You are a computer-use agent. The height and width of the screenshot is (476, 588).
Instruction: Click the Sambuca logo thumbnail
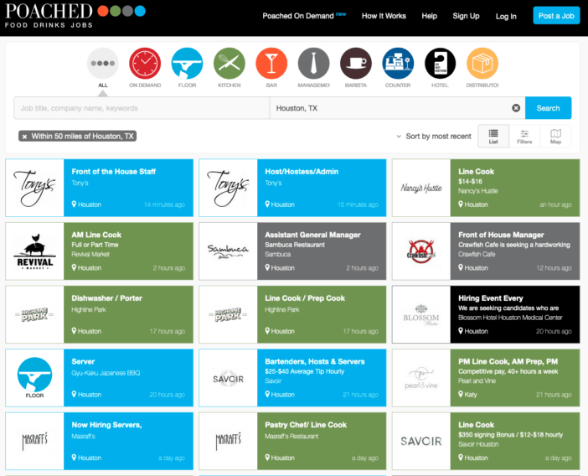point(228,251)
